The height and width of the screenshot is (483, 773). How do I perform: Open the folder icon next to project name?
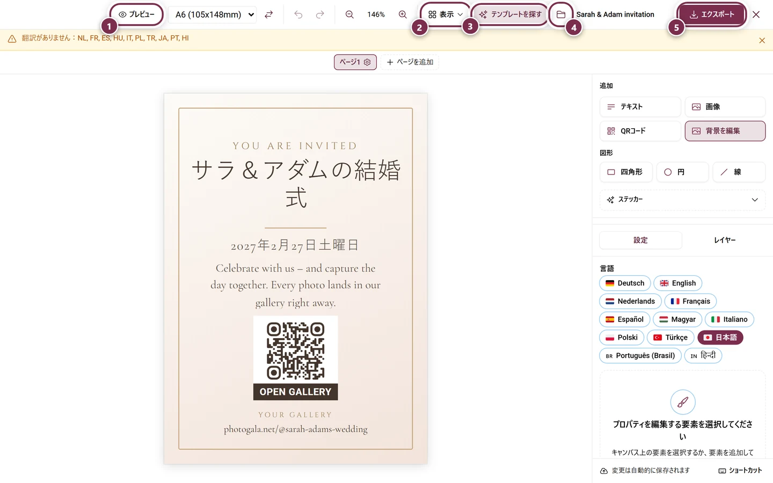tap(561, 14)
